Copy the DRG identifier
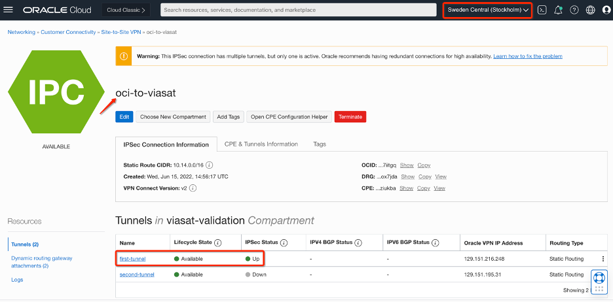 point(425,176)
